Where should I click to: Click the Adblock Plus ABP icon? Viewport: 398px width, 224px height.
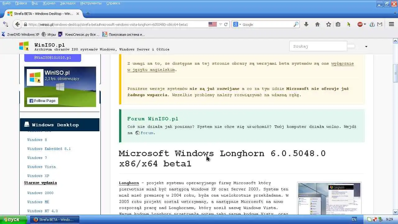360,24
